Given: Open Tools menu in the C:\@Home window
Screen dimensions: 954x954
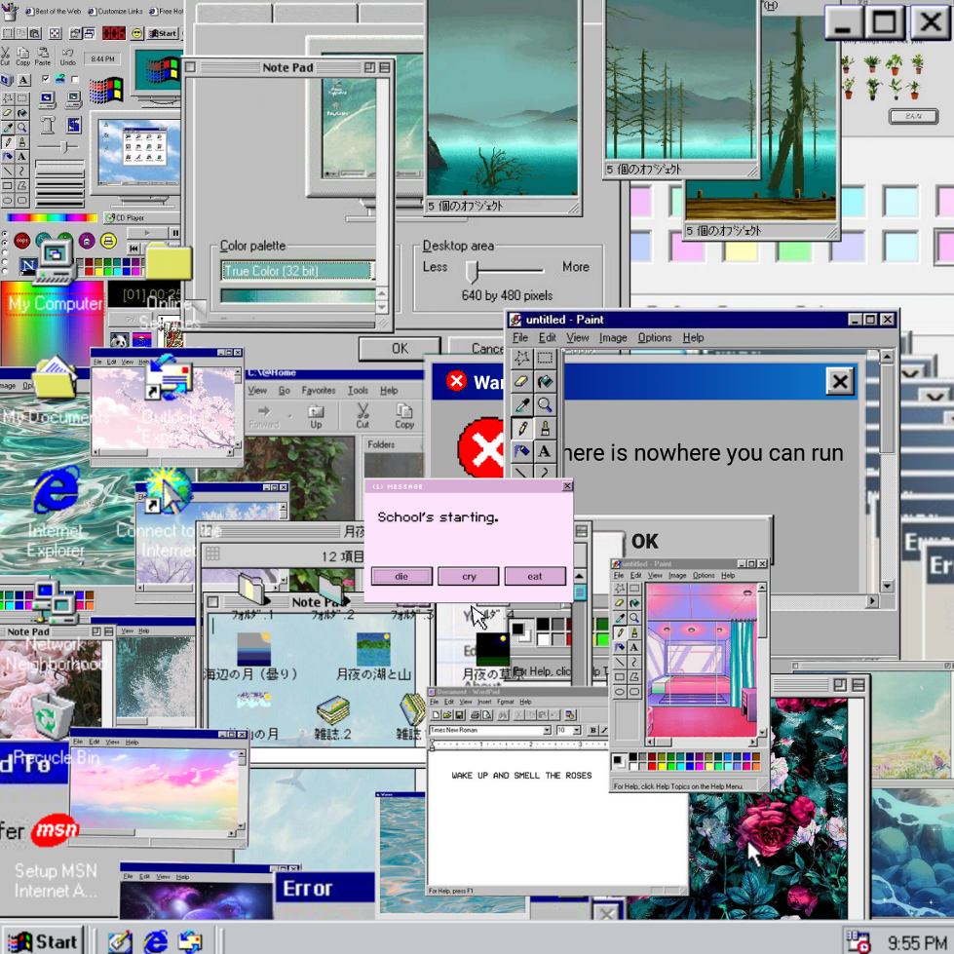Looking at the screenshot, I should [358, 391].
